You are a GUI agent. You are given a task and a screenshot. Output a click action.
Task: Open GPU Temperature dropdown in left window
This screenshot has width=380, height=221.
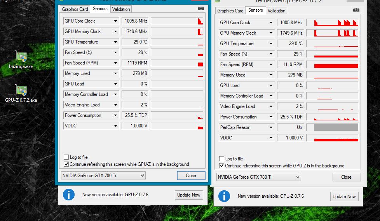(116, 42)
